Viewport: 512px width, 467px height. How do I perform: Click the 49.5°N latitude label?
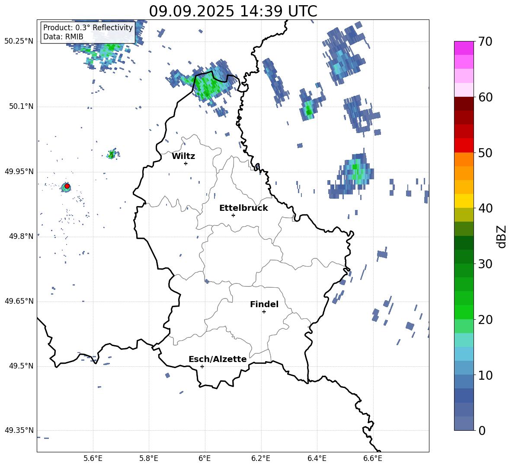[x=21, y=366]
